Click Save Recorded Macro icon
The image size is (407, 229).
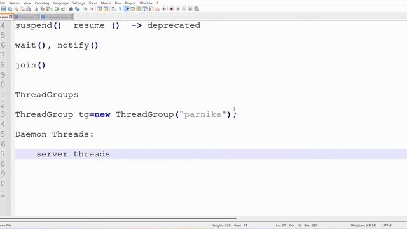click(x=197, y=9)
